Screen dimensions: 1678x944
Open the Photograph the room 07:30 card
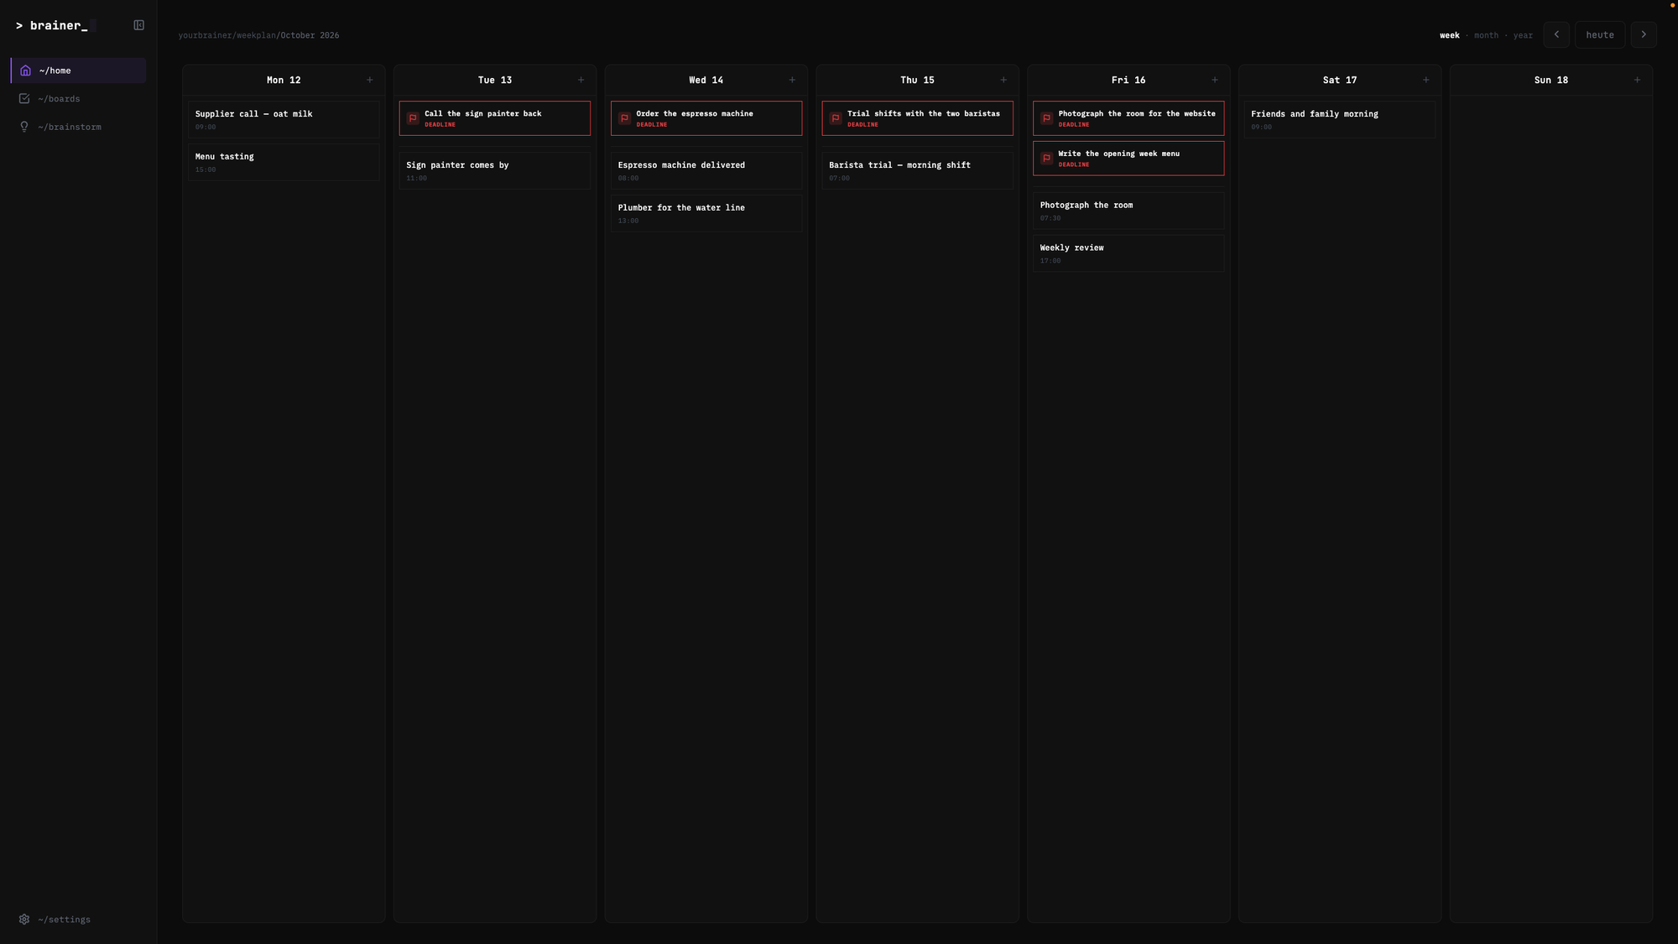[1128, 211]
